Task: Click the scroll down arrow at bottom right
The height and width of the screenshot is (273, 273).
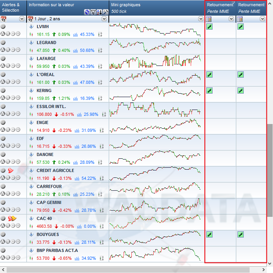Action: [270, 264]
